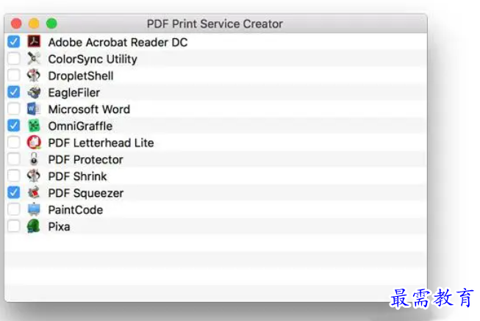Click the PDF Squeezer app icon
The height and width of the screenshot is (321, 480).
coord(34,192)
